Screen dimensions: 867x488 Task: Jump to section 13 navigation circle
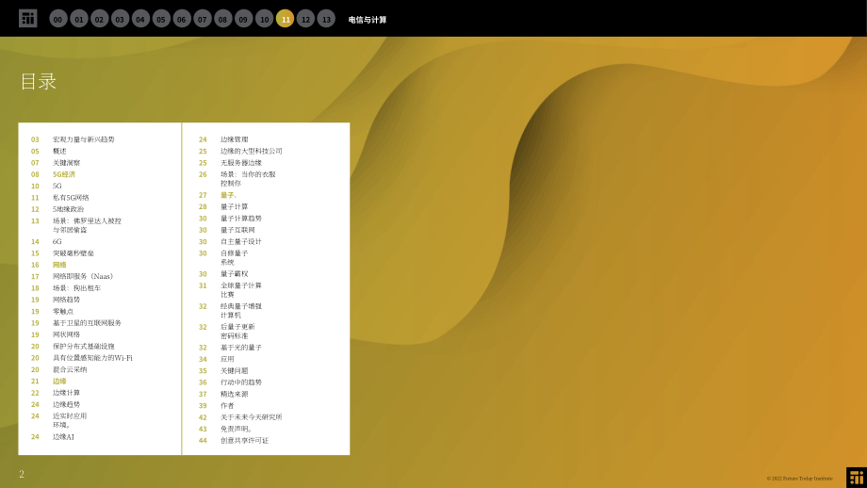[326, 19]
